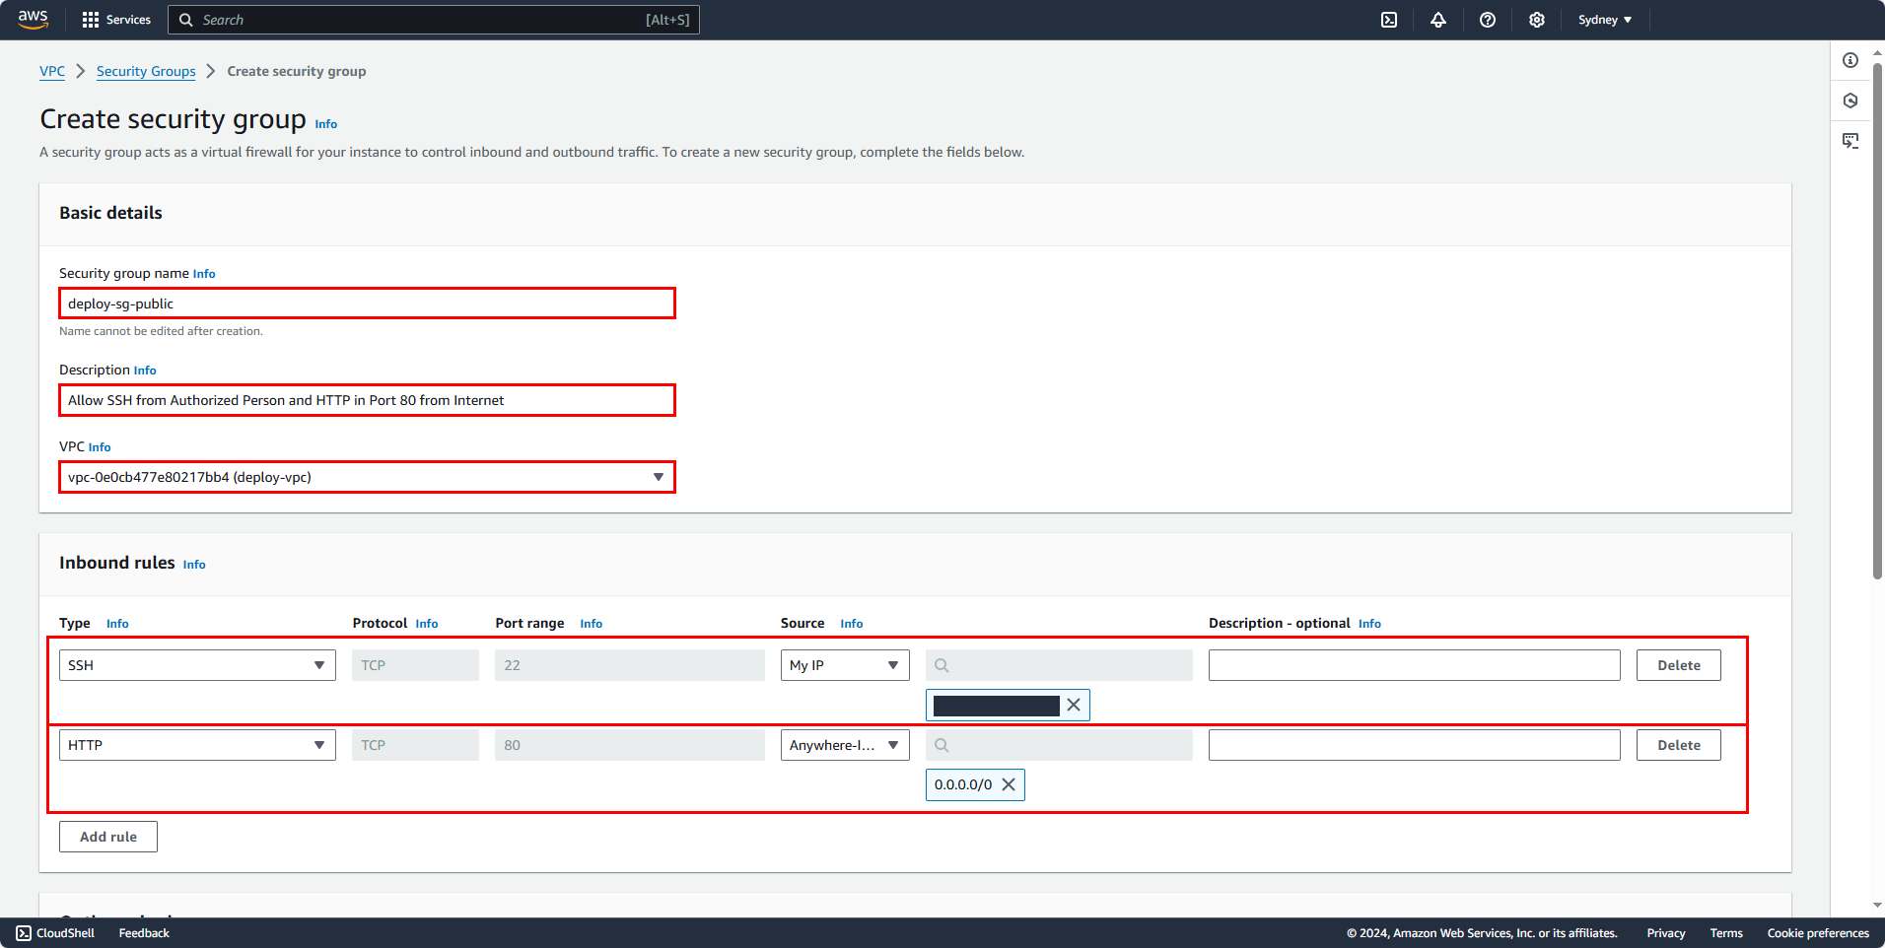Click the Services menu label
The image size is (1885, 948).
click(x=128, y=20)
